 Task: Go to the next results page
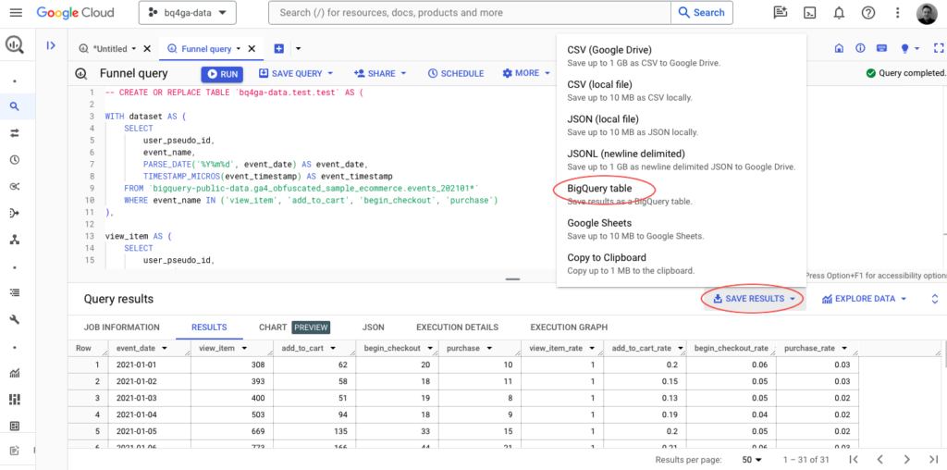click(906, 460)
